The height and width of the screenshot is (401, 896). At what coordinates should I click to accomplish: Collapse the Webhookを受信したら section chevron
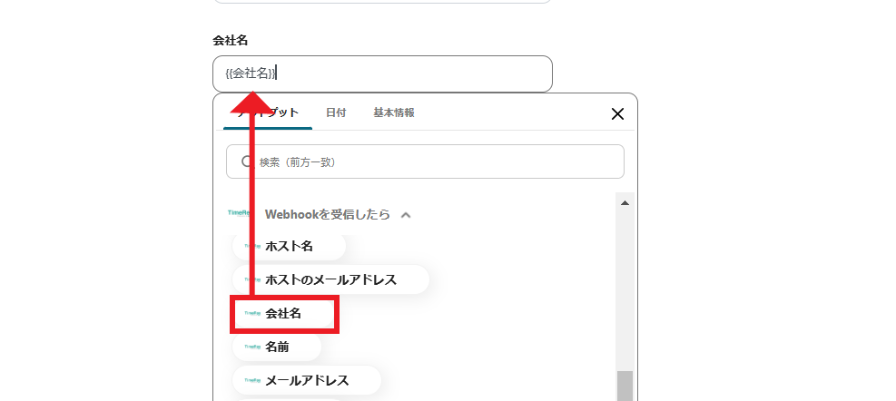[406, 215]
